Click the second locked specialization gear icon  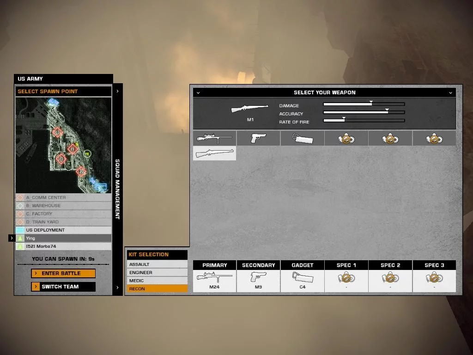coord(390,138)
